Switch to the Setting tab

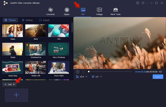click(x=27, y=20)
